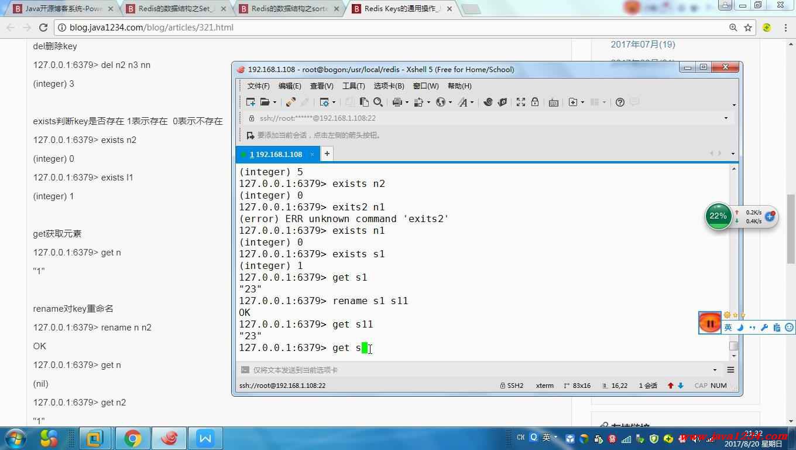
Task: Expand the Font icon dropdown arrow
Action: click(x=472, y=103)
